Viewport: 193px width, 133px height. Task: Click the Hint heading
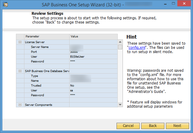point(132,37)
